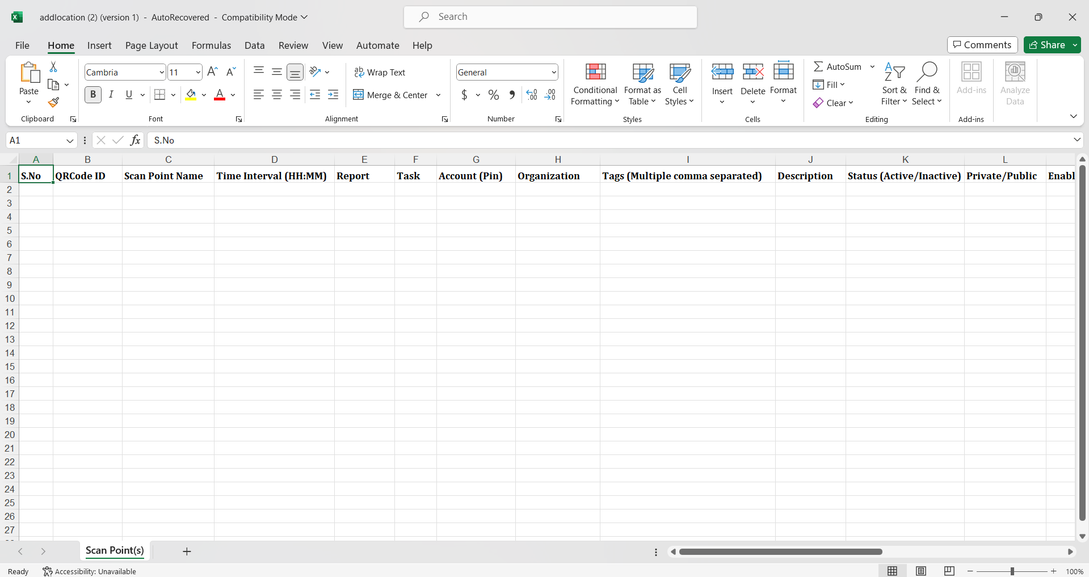Switch to the Insert tab
Screen dimensions: 1089x577
click(99, 45)
